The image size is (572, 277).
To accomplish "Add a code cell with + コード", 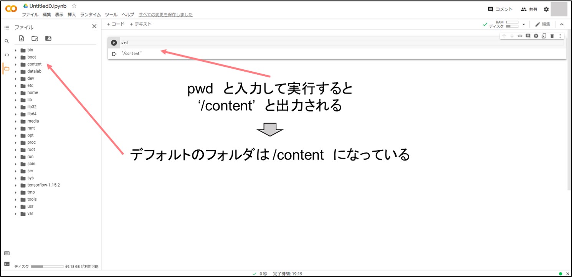I will tap(116, 24).
